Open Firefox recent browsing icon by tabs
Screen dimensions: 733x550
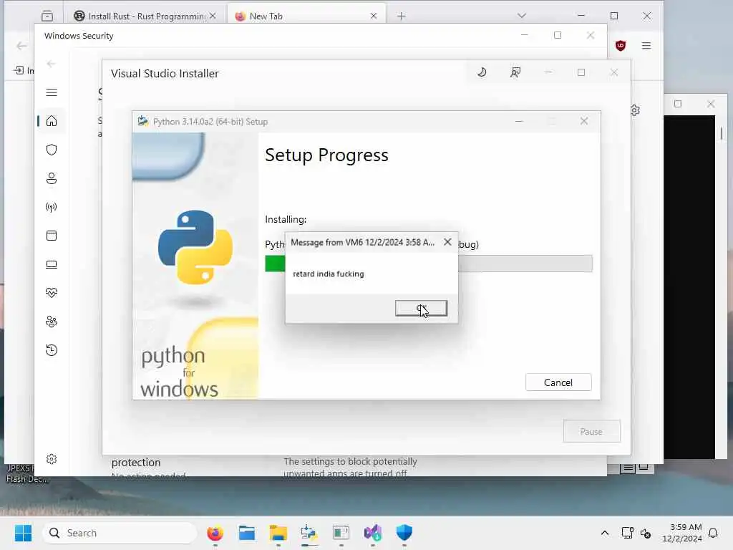point(47,16)
